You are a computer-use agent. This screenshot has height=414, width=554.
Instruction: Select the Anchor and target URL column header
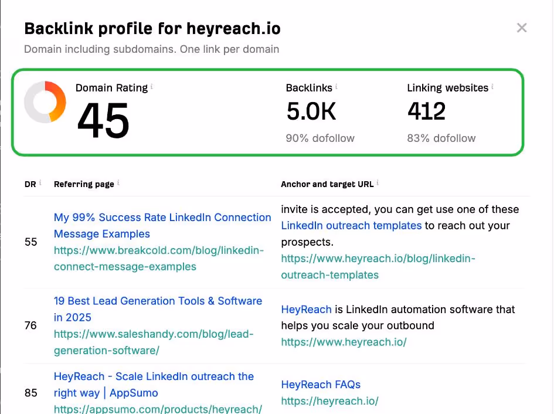(328, 184)
